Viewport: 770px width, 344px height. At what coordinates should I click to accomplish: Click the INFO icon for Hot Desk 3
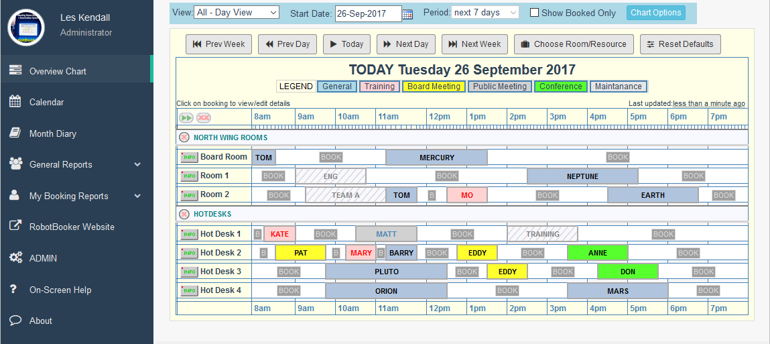189,272
